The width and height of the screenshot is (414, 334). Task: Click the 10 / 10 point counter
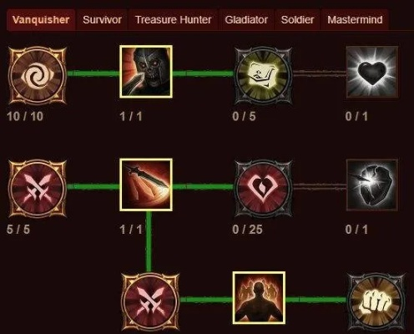[25, 116]
